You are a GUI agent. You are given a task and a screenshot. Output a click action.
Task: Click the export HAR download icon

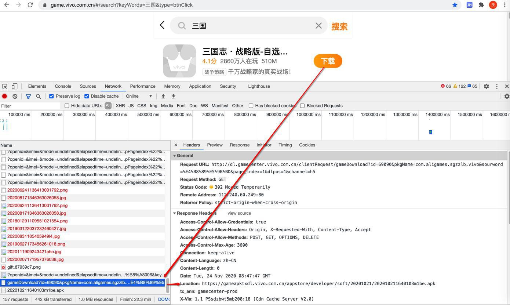(174, 96)
